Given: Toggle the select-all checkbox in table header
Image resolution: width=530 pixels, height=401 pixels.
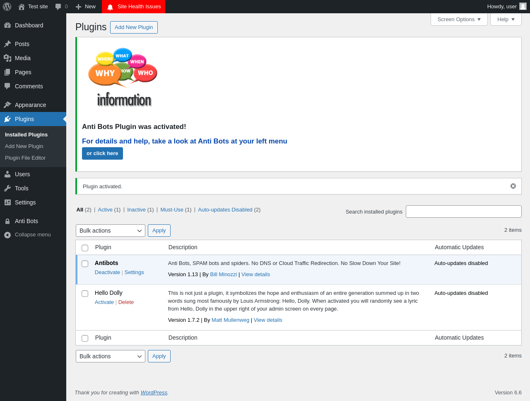Looking at the screenshot, I should [x=85, y=248].
